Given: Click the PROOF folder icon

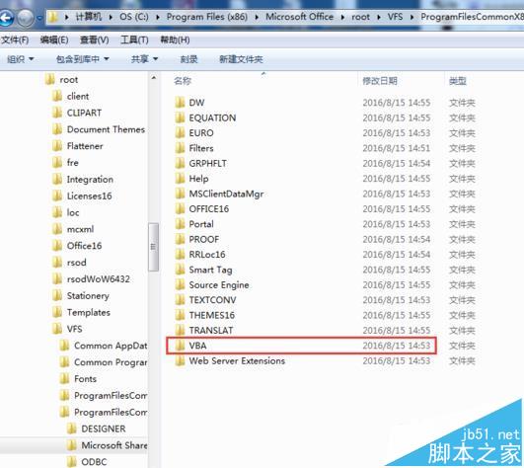Looking at the screenshot, I should [x=180, y=239].
